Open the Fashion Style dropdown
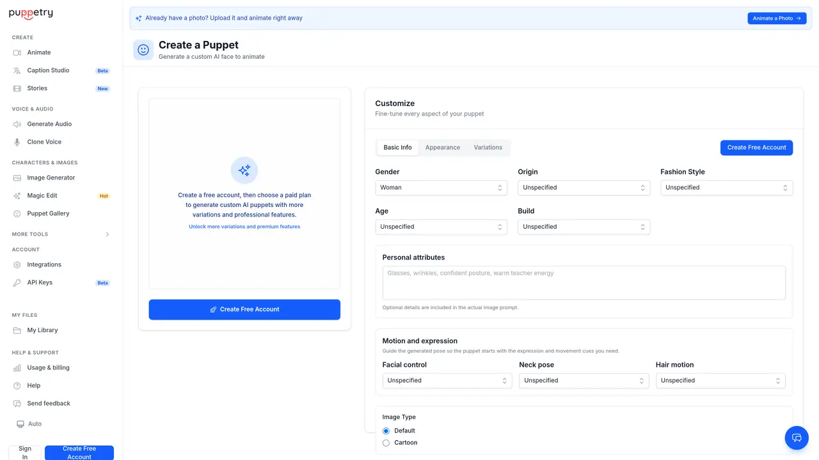 click(726, 188)
